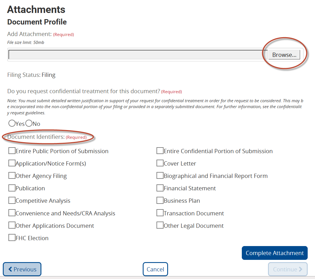The width and height of the screenshot is (315, 279).
Task: Check Entire Confidential Portion of Submission
Action: click(160, 151)
